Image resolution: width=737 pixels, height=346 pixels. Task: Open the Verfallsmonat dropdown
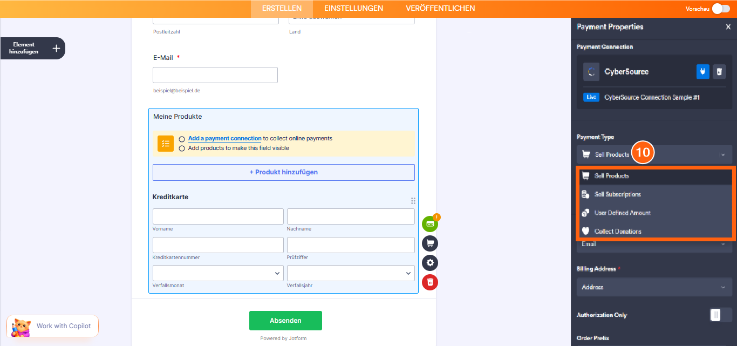(x=218, y=273)
